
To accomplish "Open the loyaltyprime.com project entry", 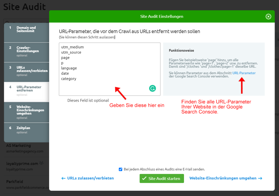I will (x=22, y=163).
